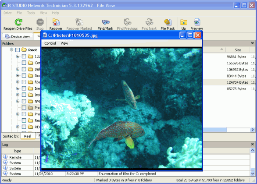Click the Recover toolbar icon
Screen dimensions: 257x184
click(56, 22)
